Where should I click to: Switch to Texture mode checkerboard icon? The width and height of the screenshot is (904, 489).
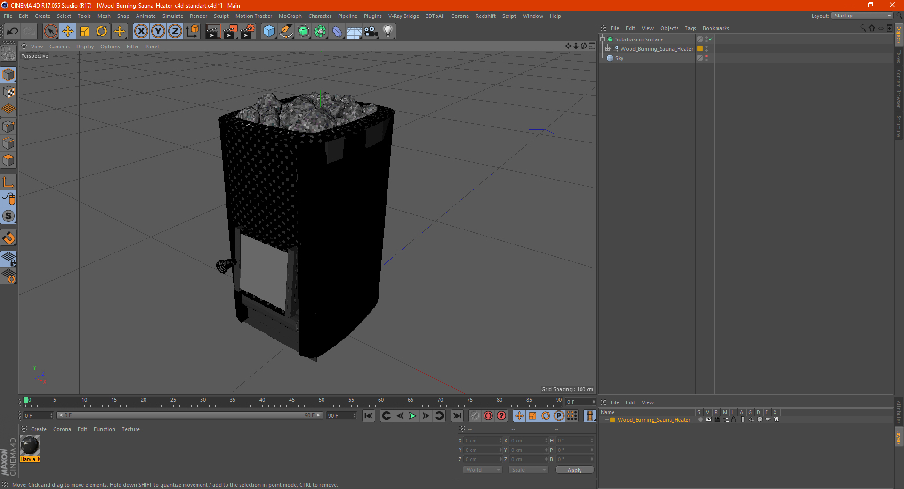9,92
